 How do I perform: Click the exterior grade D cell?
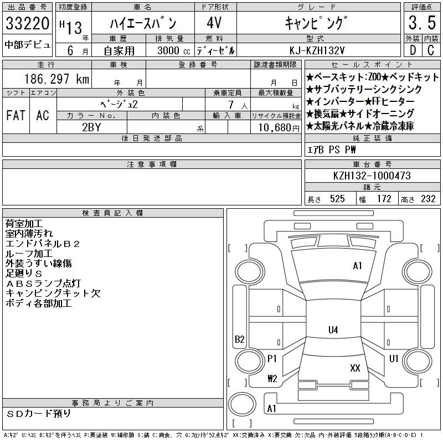click(413, 50)
